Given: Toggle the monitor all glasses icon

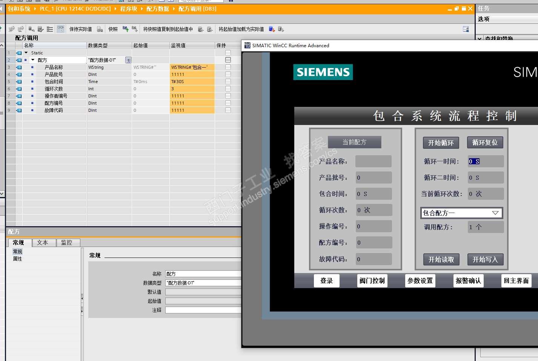Looking at the screenshot, I should tap(60, 29).
